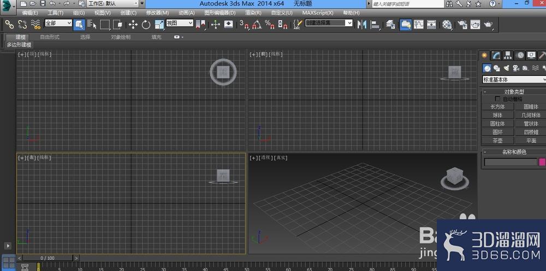Viewport: 546px width, 271px height.
Task: Click the Select and Link chain icon
Action: 9,25
